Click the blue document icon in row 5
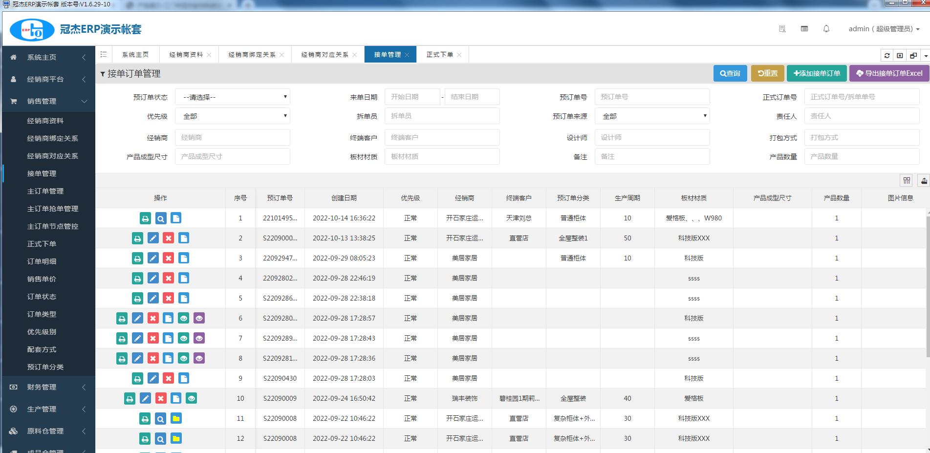The width and height of the screenshot is (930, 453). [184, 299]
